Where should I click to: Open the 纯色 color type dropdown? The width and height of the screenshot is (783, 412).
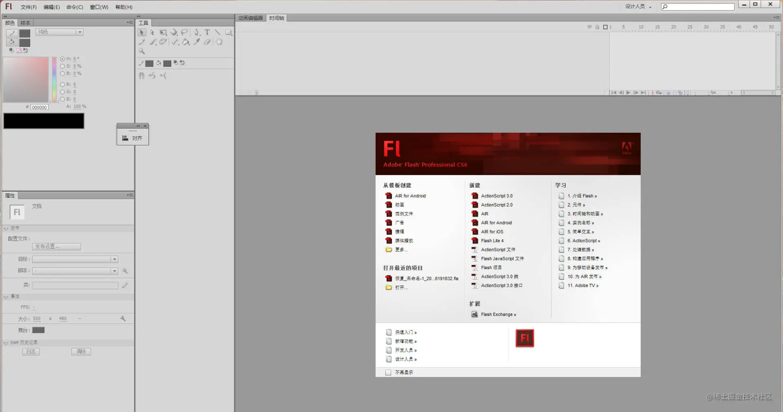(x=59, y=32)
